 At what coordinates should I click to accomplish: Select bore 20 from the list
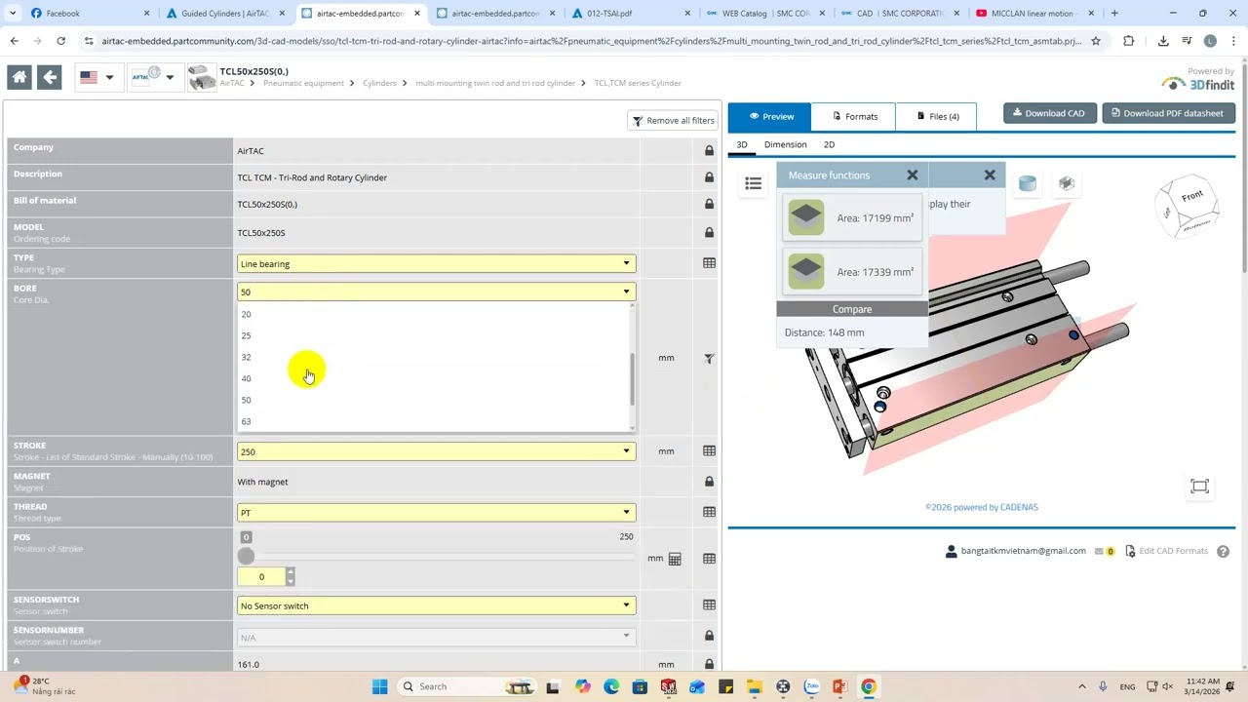(434, 314)
